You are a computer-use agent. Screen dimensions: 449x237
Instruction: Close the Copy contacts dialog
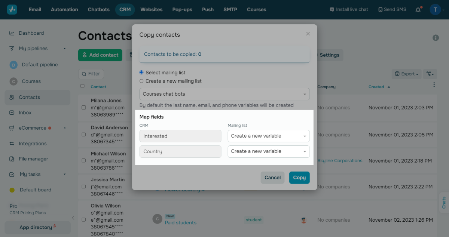click(308, 34)
